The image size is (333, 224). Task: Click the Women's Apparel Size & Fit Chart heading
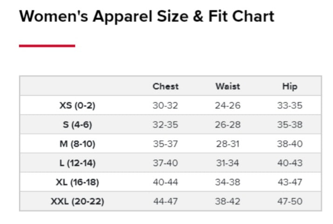point(147,17)
